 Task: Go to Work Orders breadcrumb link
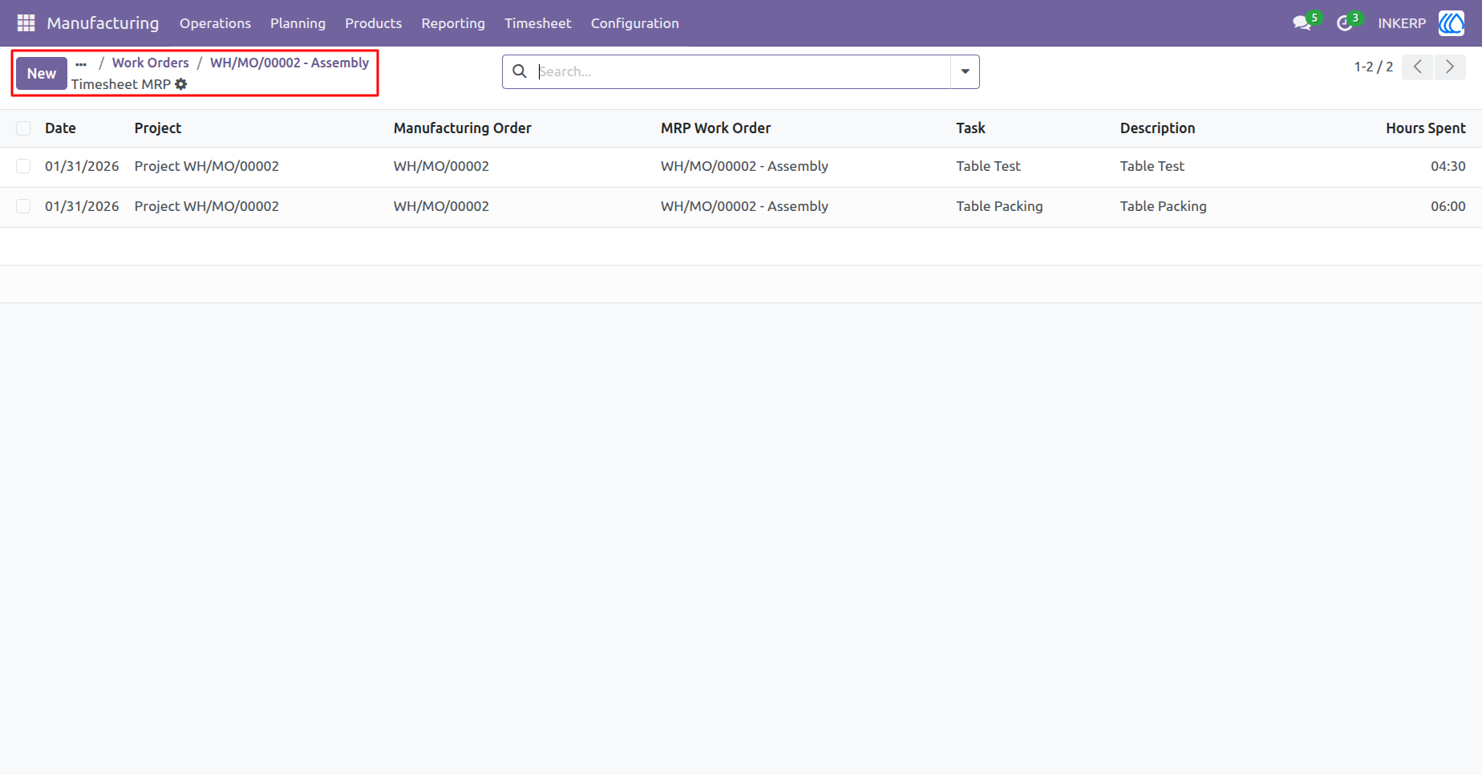(x=151, y=63)
